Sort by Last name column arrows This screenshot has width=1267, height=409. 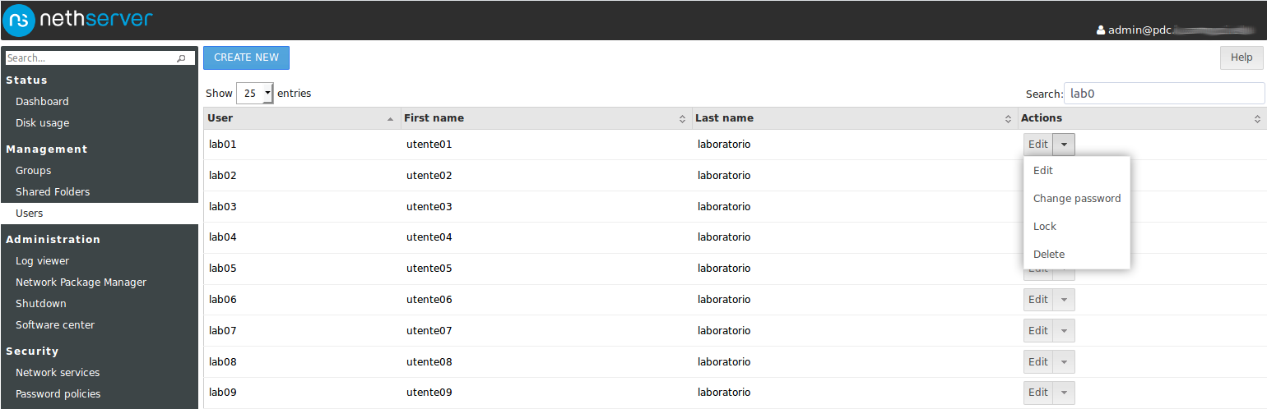pos(1008,119)
